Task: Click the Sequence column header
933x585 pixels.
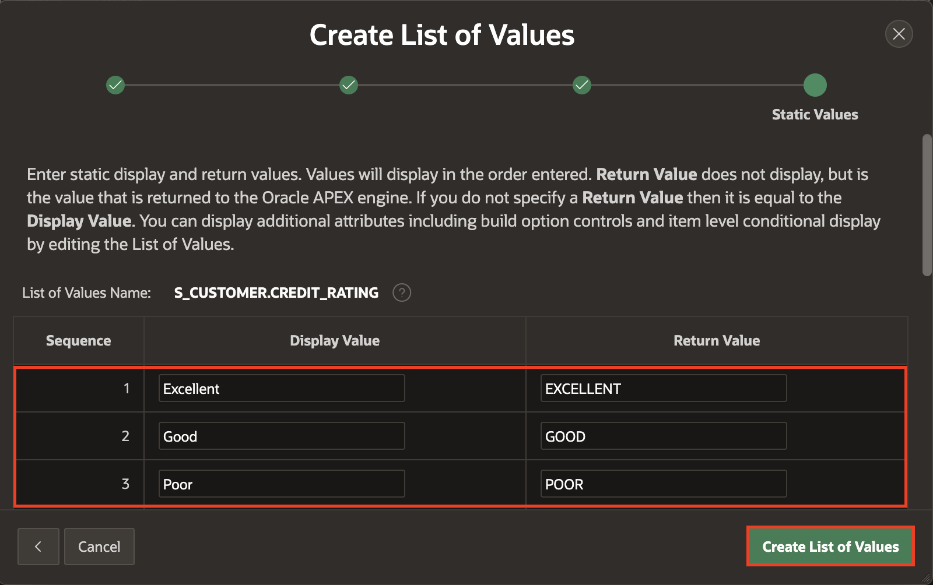Action: coord(79,341)
